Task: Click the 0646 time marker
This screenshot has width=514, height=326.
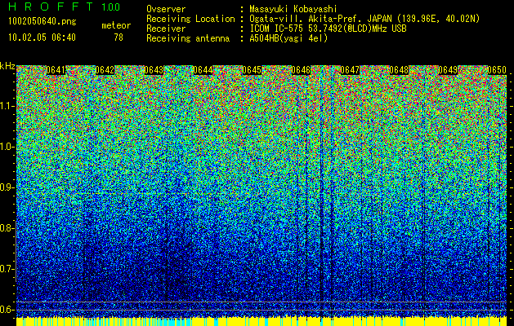Action: (301, 70)
